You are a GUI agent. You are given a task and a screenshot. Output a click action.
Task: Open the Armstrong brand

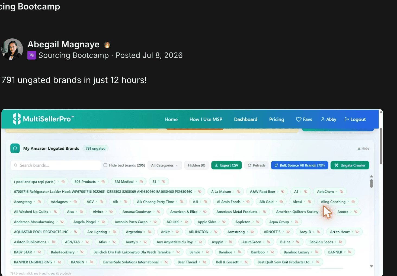pos(236,232)
